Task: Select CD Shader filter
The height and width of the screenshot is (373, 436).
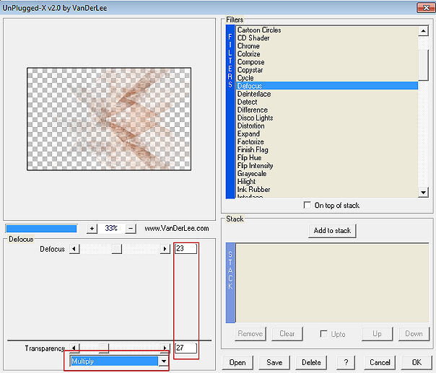Action: pyautogui.click(x=327, y=38)
